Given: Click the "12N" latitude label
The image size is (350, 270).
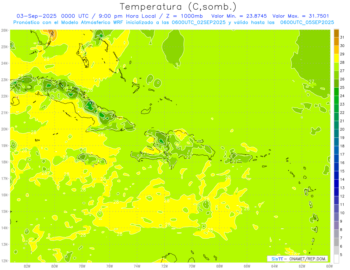Looking at the screenshot, I should click(x=4, y=261).
